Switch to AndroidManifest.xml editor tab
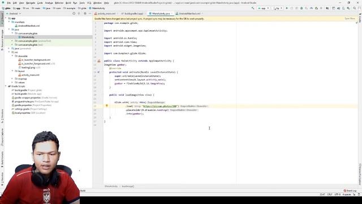This screenshot has width=362, height=204. tap(189, 14)
